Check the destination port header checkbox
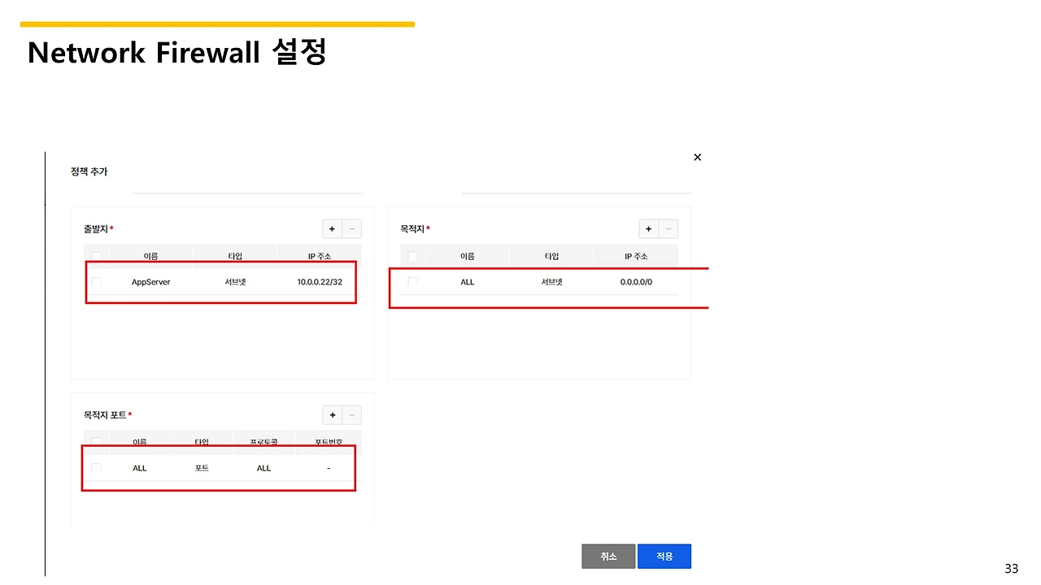The width and height of the screenshot is (1041, 585). click(96, 441)
